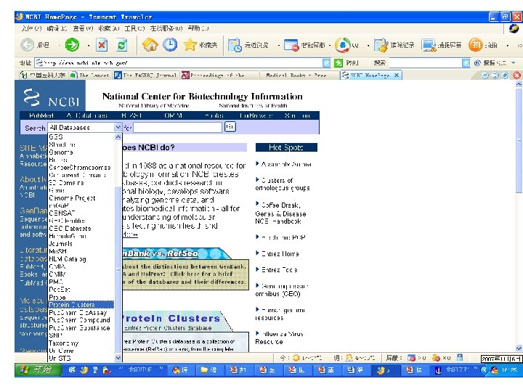Open the address bar dropdown arrow
The height and width of the screenshot is (392, 523).
(x=327, y=62)
